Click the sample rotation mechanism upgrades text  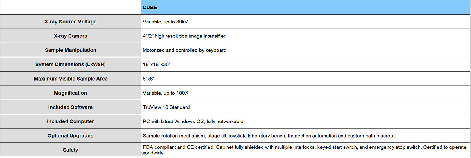(268, 136)
